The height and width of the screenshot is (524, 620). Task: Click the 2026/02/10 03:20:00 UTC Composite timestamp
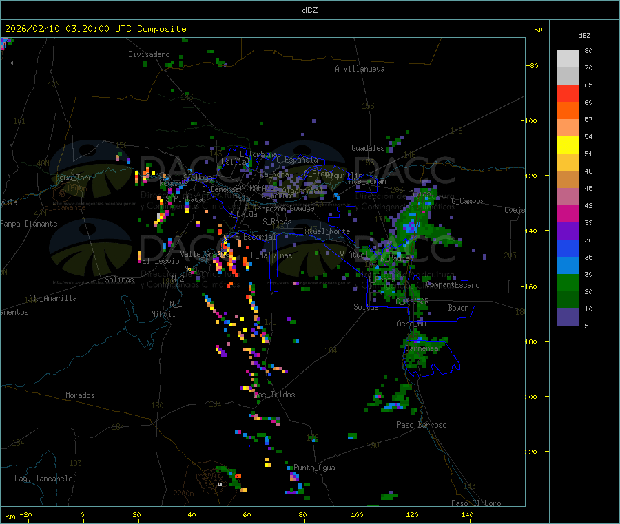pyautogui.click(x=95, y=29)
